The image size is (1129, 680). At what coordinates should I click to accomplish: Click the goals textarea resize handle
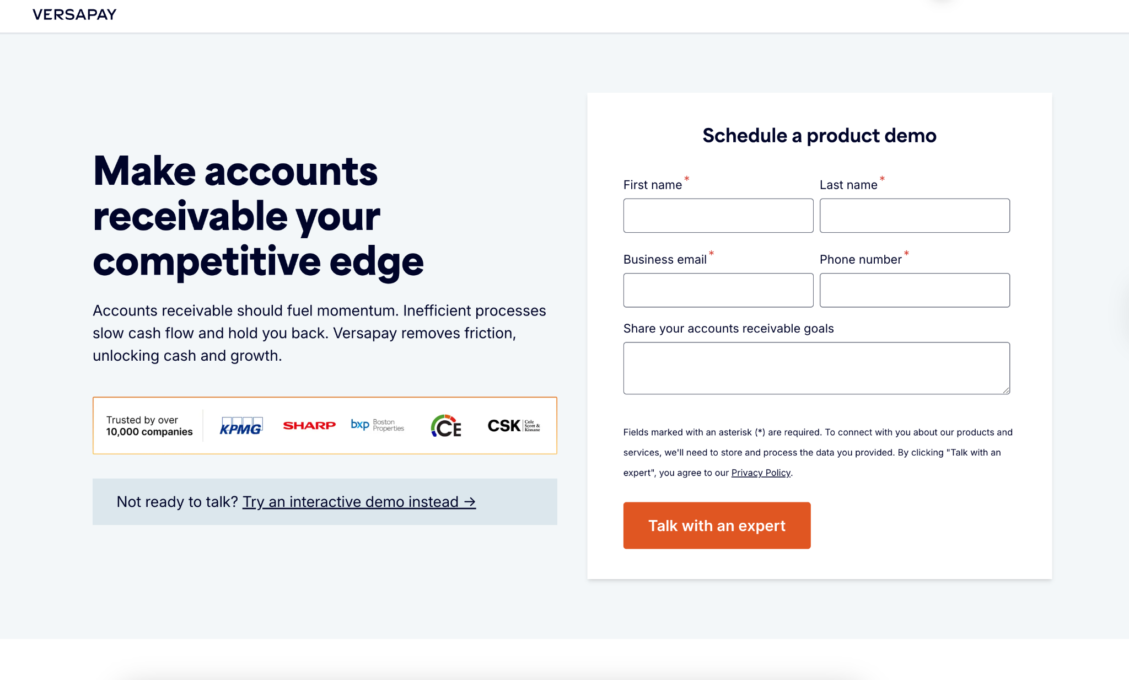click(1006, 390)
